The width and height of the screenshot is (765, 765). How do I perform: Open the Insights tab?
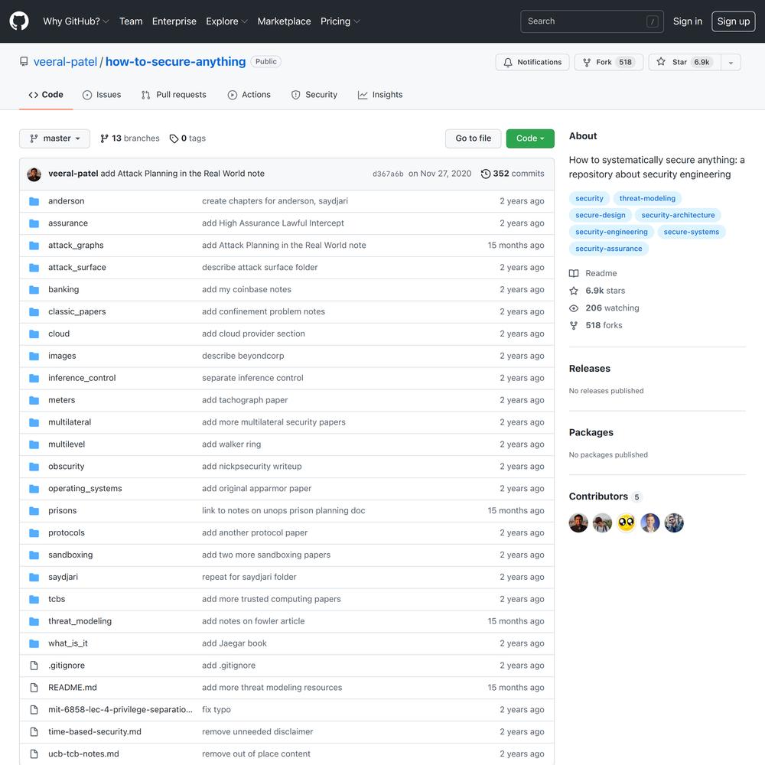click(x=380, y=95)
